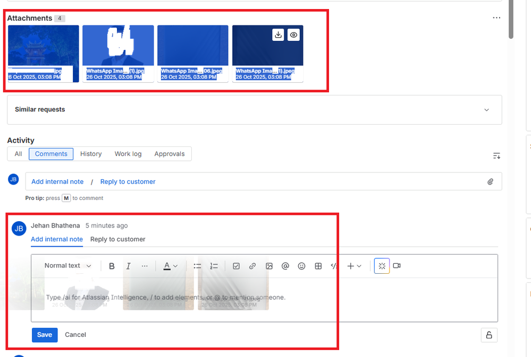
Task: Open the emoji picker
Action: point(301,266)
